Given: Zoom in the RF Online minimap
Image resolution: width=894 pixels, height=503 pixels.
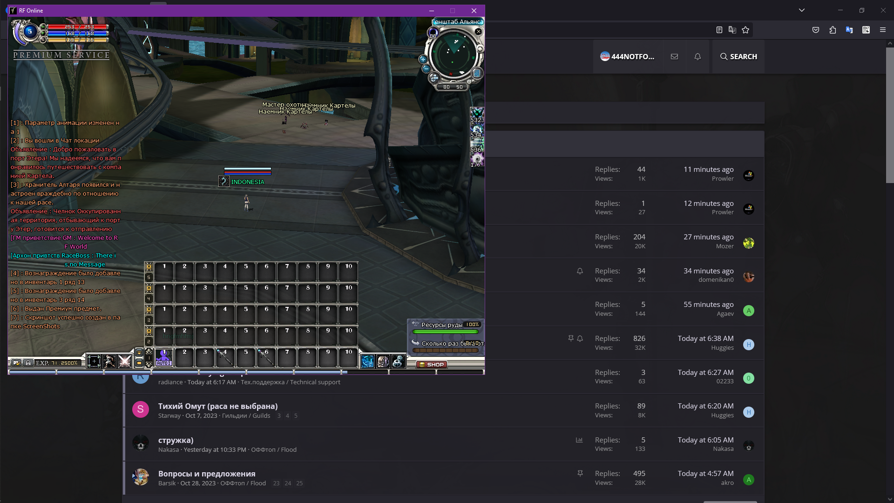Looking at the screenshot, I should (x=423, y=59).
